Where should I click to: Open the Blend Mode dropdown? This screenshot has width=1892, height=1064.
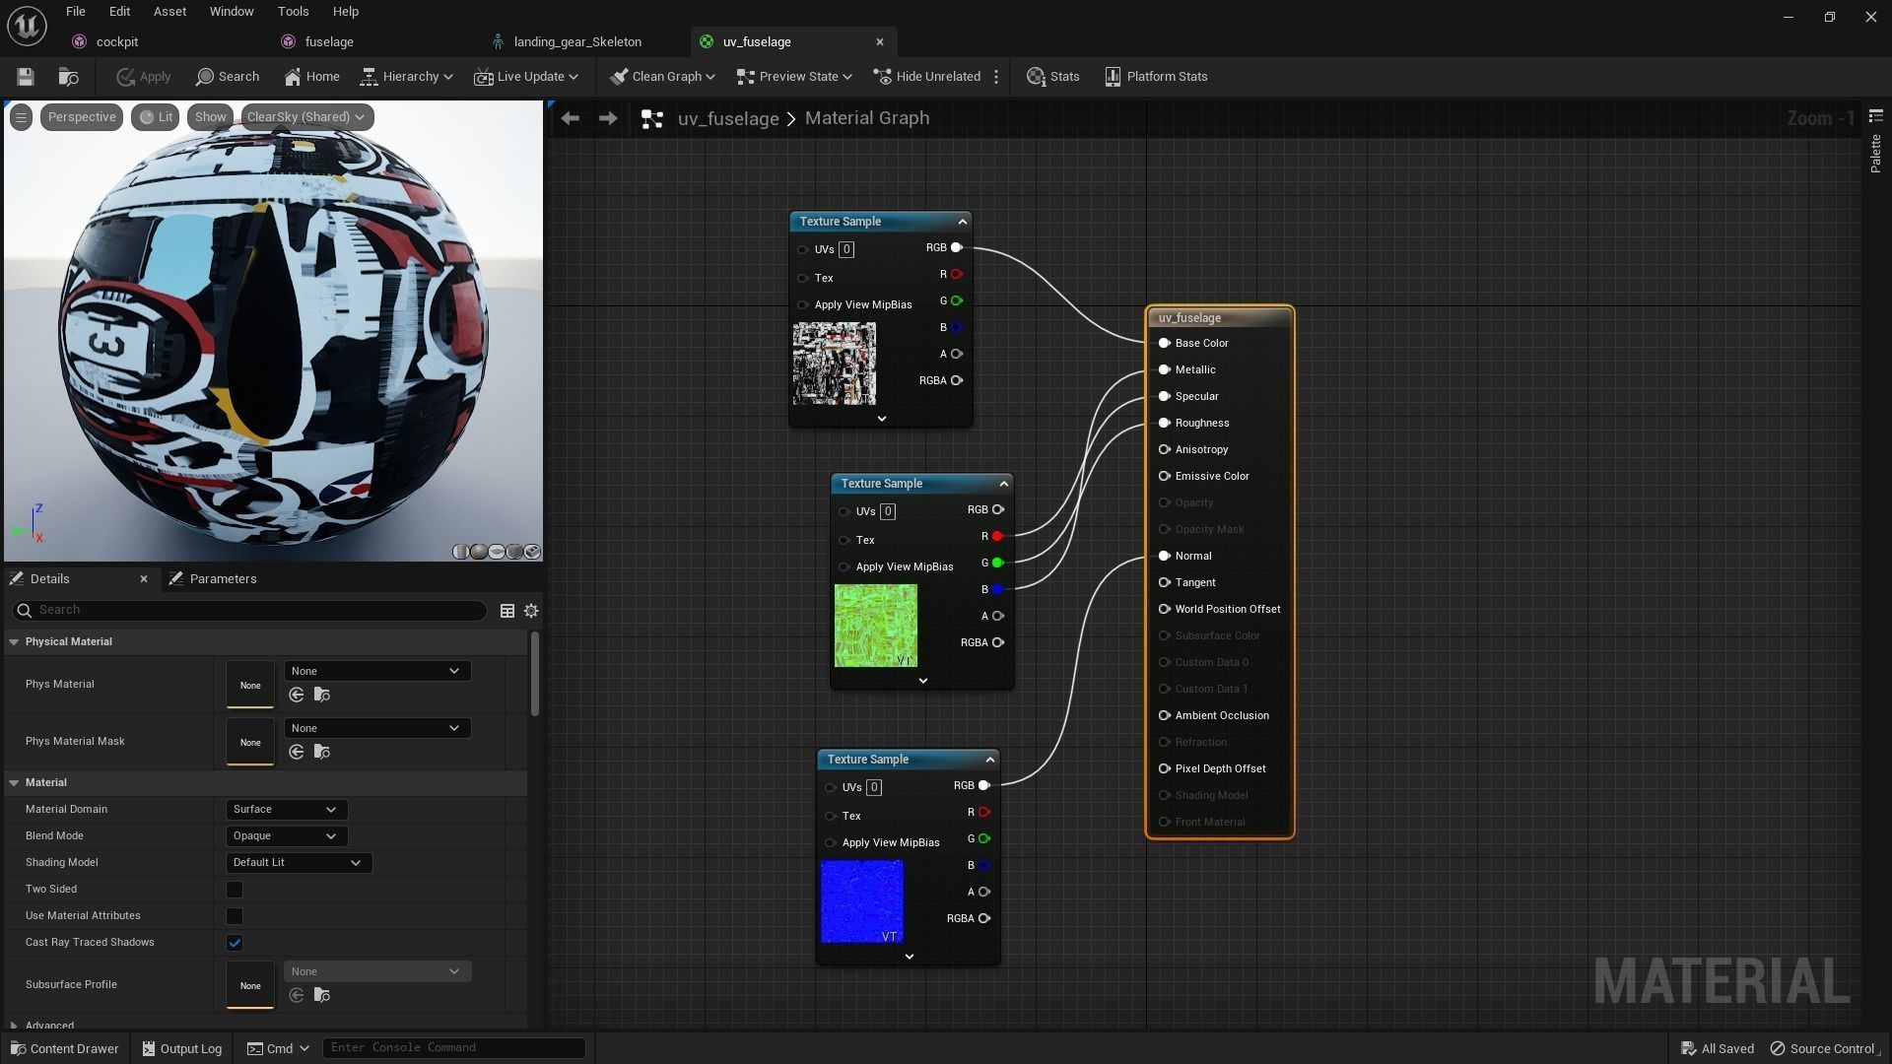[x=286, y=836]
